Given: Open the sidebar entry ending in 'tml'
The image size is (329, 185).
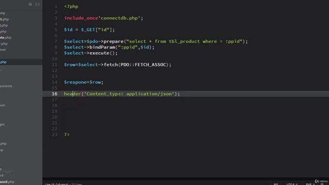Looking at the screenshot, I should 3,50.
